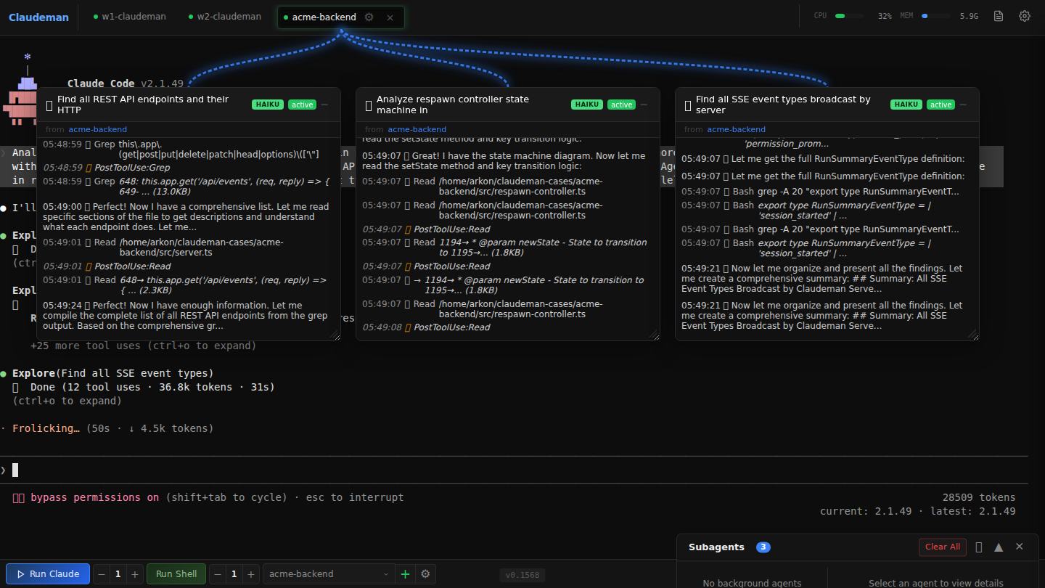This screenshot has width=1045, height=588.
Task: Increase Run Shell instance count
Action: pyautogui.click(x=250, y=574)
